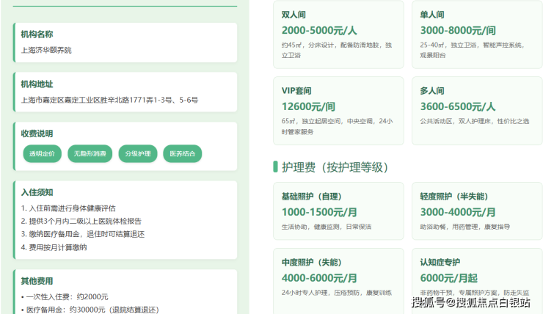
Task: Select the line 一次性入住费：约2000元
Action: click(68, 297)
